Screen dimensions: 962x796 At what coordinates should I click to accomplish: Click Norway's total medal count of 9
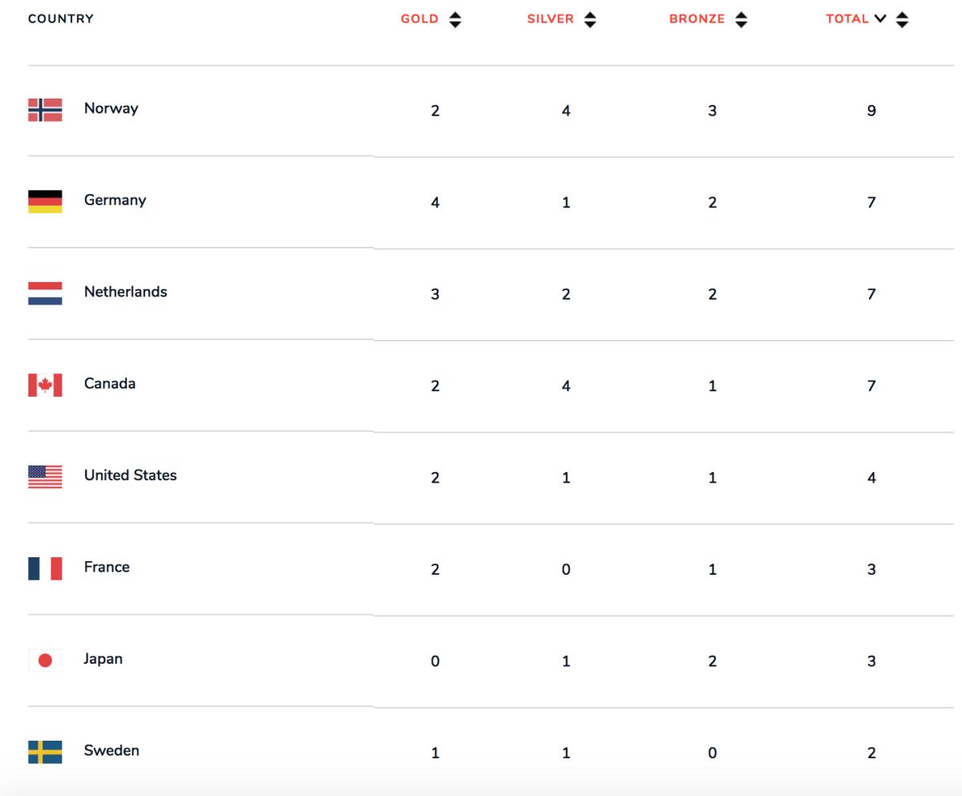(x=871, y=111)
